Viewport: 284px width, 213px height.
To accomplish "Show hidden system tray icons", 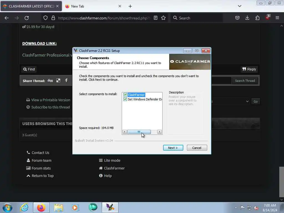I will [x=236, y=208].
